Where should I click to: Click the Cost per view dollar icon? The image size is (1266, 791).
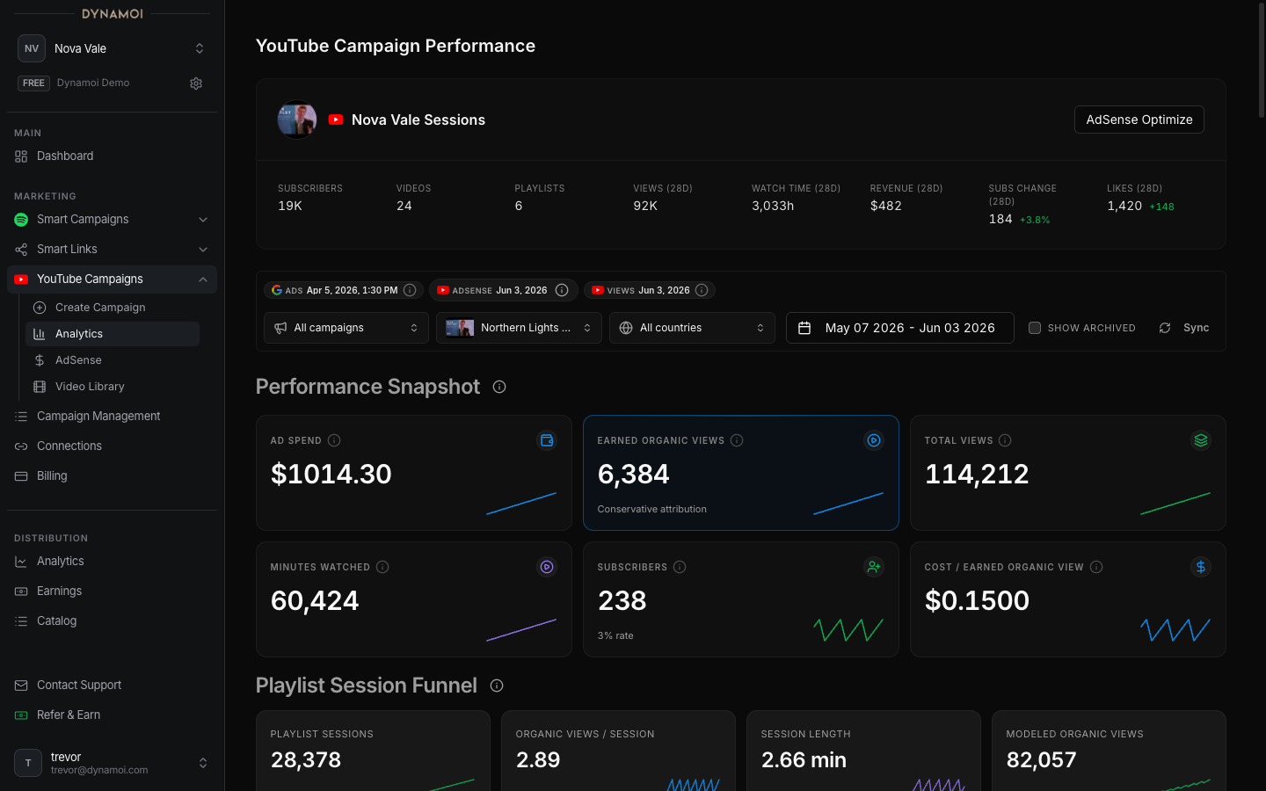pyautogui.click(x=1201, y=567)
